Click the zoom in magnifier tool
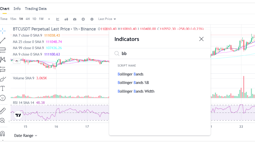This screenshot has height=142, width=255. click(2, 121)
